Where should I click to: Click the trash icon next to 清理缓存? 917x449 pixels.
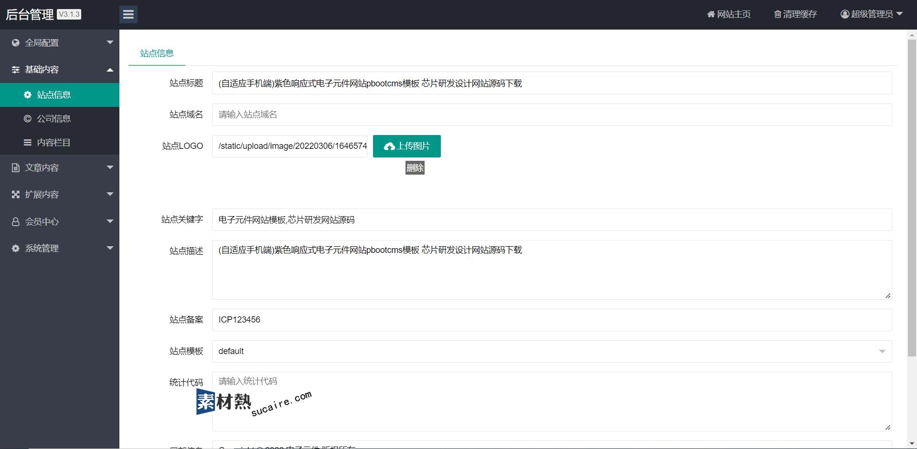coord(778,14)
